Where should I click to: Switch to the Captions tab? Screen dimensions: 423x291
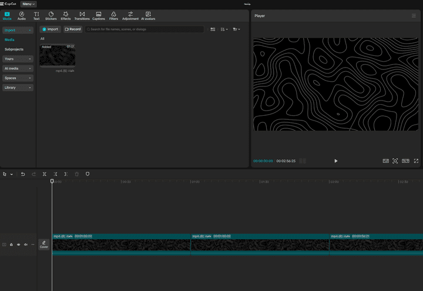pyautogui.click(x=98, y=15)
